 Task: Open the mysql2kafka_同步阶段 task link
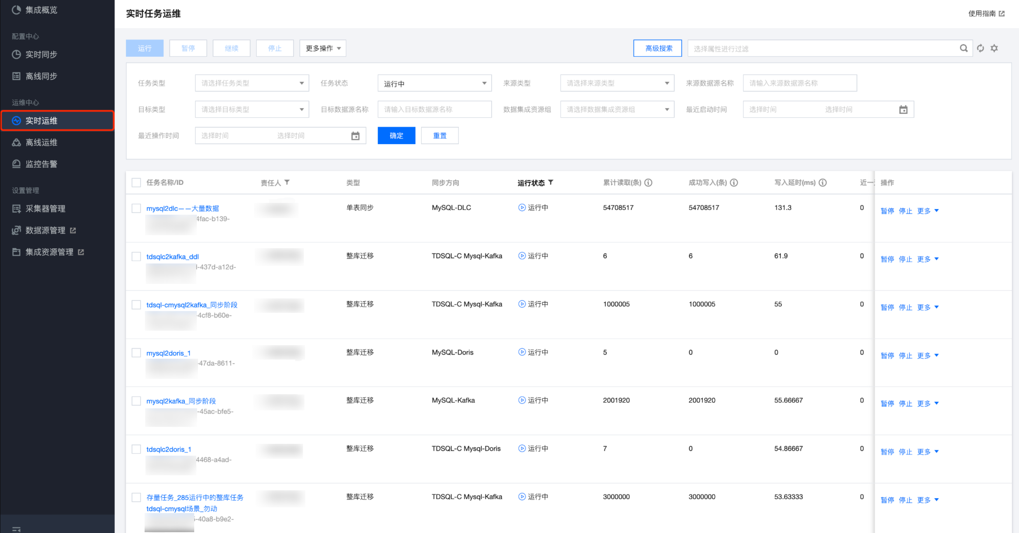[x=181, y=401]
